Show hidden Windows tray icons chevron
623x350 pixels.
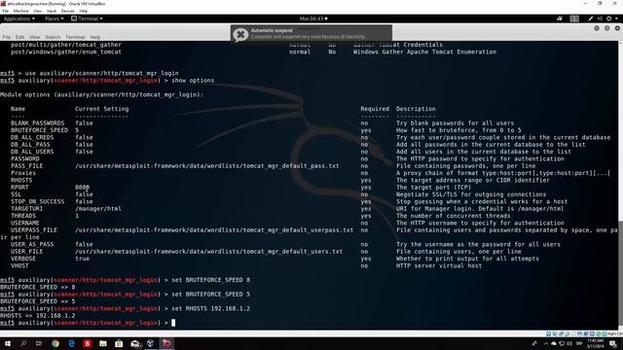pos(546,343)
